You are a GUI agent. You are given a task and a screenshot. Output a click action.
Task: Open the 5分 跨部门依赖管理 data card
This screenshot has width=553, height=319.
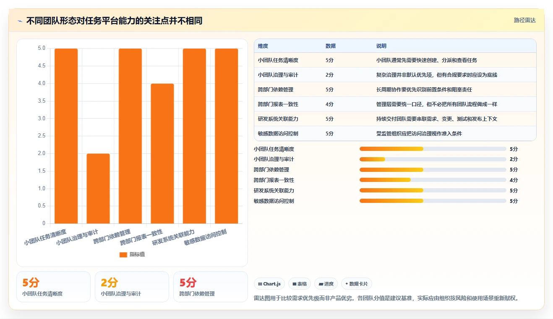pos(211,287)
